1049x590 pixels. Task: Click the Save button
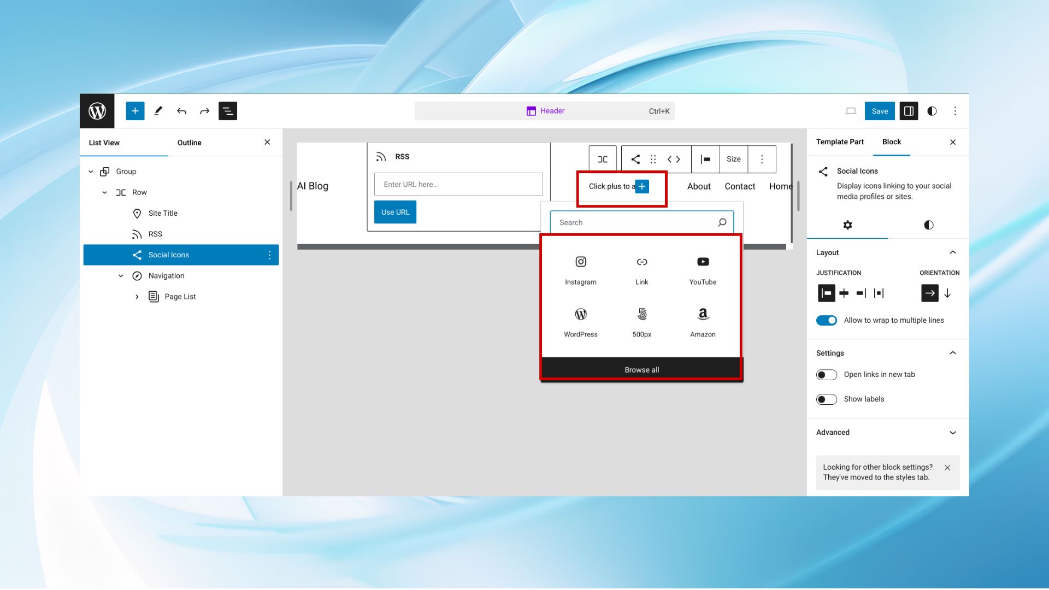[879, 111]
